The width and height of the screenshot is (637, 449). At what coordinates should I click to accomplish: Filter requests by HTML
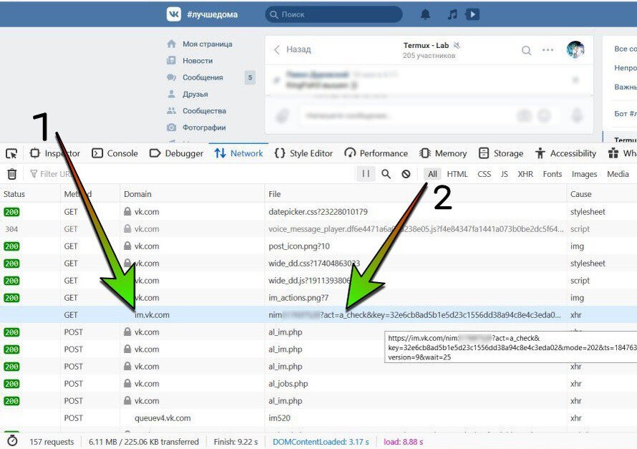[x=457, y=174]
